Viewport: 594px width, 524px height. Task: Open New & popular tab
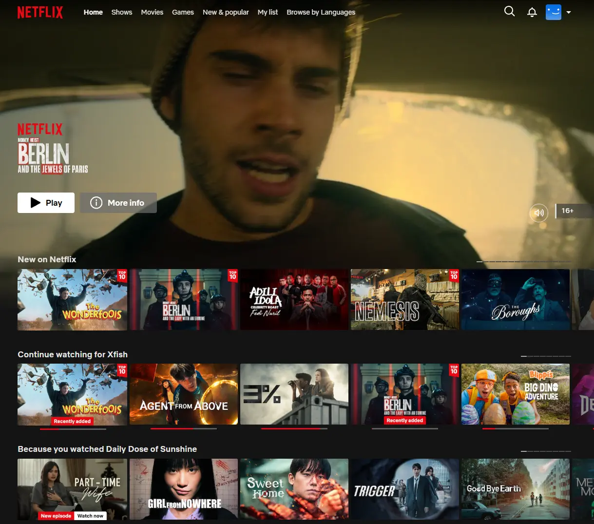click(226, 12)
